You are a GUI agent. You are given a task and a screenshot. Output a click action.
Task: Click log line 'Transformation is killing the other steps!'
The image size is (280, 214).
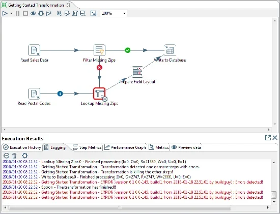click(x=88, y=172)
